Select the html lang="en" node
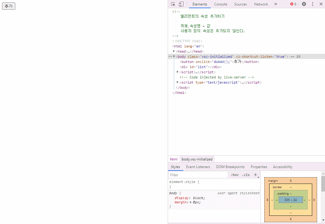The image size is (325, 224). (188, 46)
